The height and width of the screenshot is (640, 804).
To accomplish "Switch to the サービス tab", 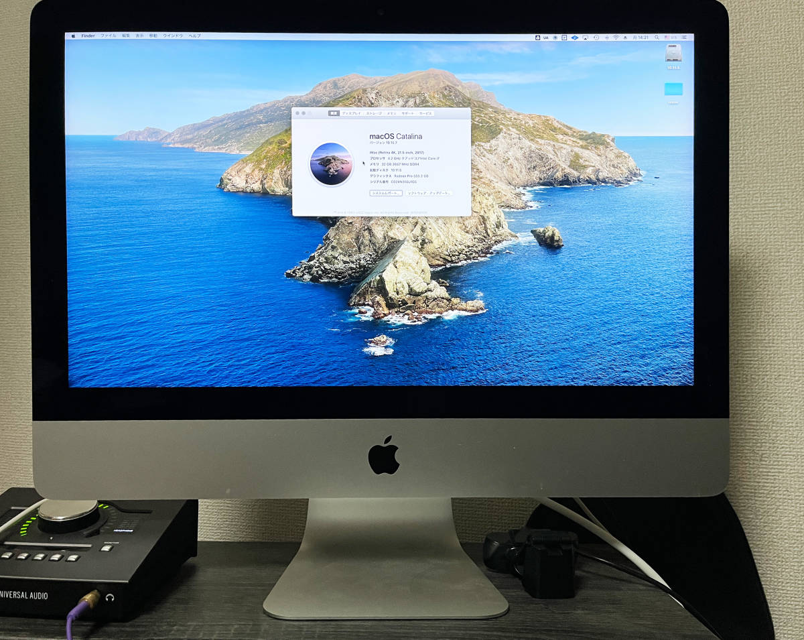I will (x=425, y=113).
